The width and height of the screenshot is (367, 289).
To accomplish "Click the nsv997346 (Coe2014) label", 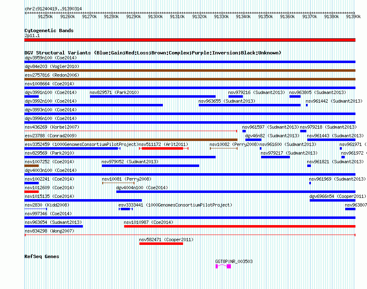I will [48, 214].
